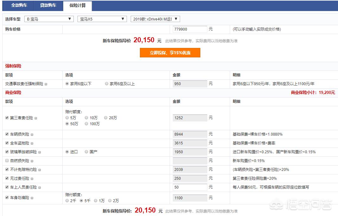This screenshot has width=338, height=216.
Task: Uncheck the 无过责任险 checkbox
Action: pos(7,178)
